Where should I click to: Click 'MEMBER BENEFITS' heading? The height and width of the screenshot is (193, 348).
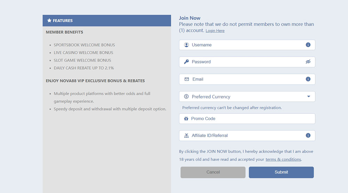(64, 32)
